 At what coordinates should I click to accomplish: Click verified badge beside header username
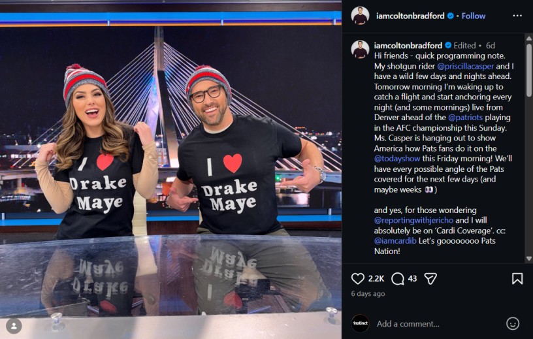451,16
